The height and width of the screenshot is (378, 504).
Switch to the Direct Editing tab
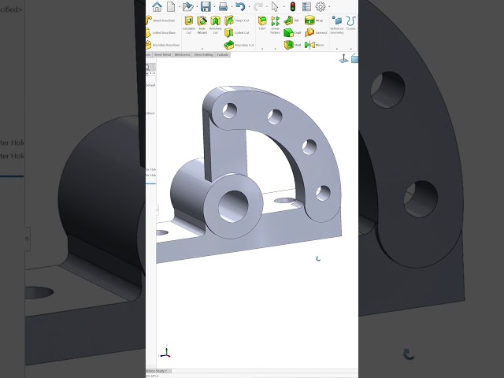point(203,54)
